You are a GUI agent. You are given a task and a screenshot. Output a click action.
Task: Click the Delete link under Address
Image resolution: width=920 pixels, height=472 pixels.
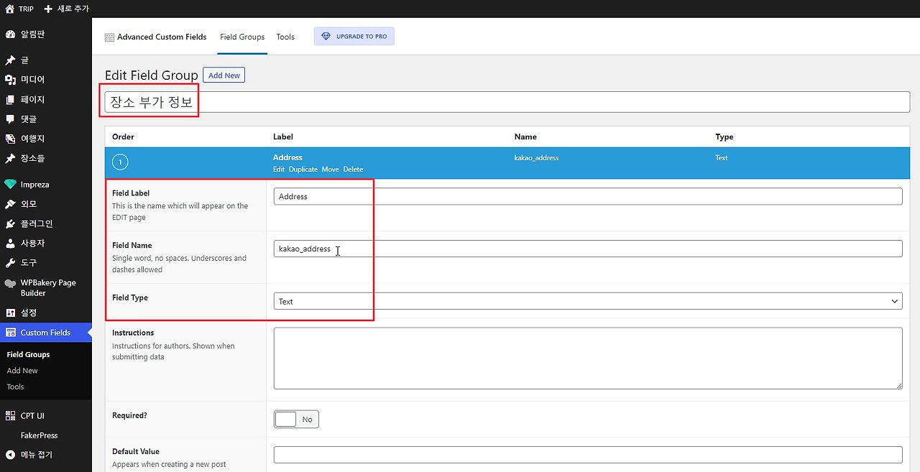[353, 170]
